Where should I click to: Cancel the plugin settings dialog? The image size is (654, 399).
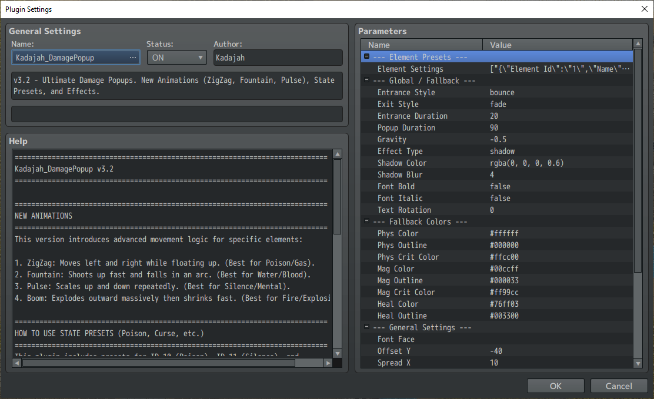click(619, 386)
